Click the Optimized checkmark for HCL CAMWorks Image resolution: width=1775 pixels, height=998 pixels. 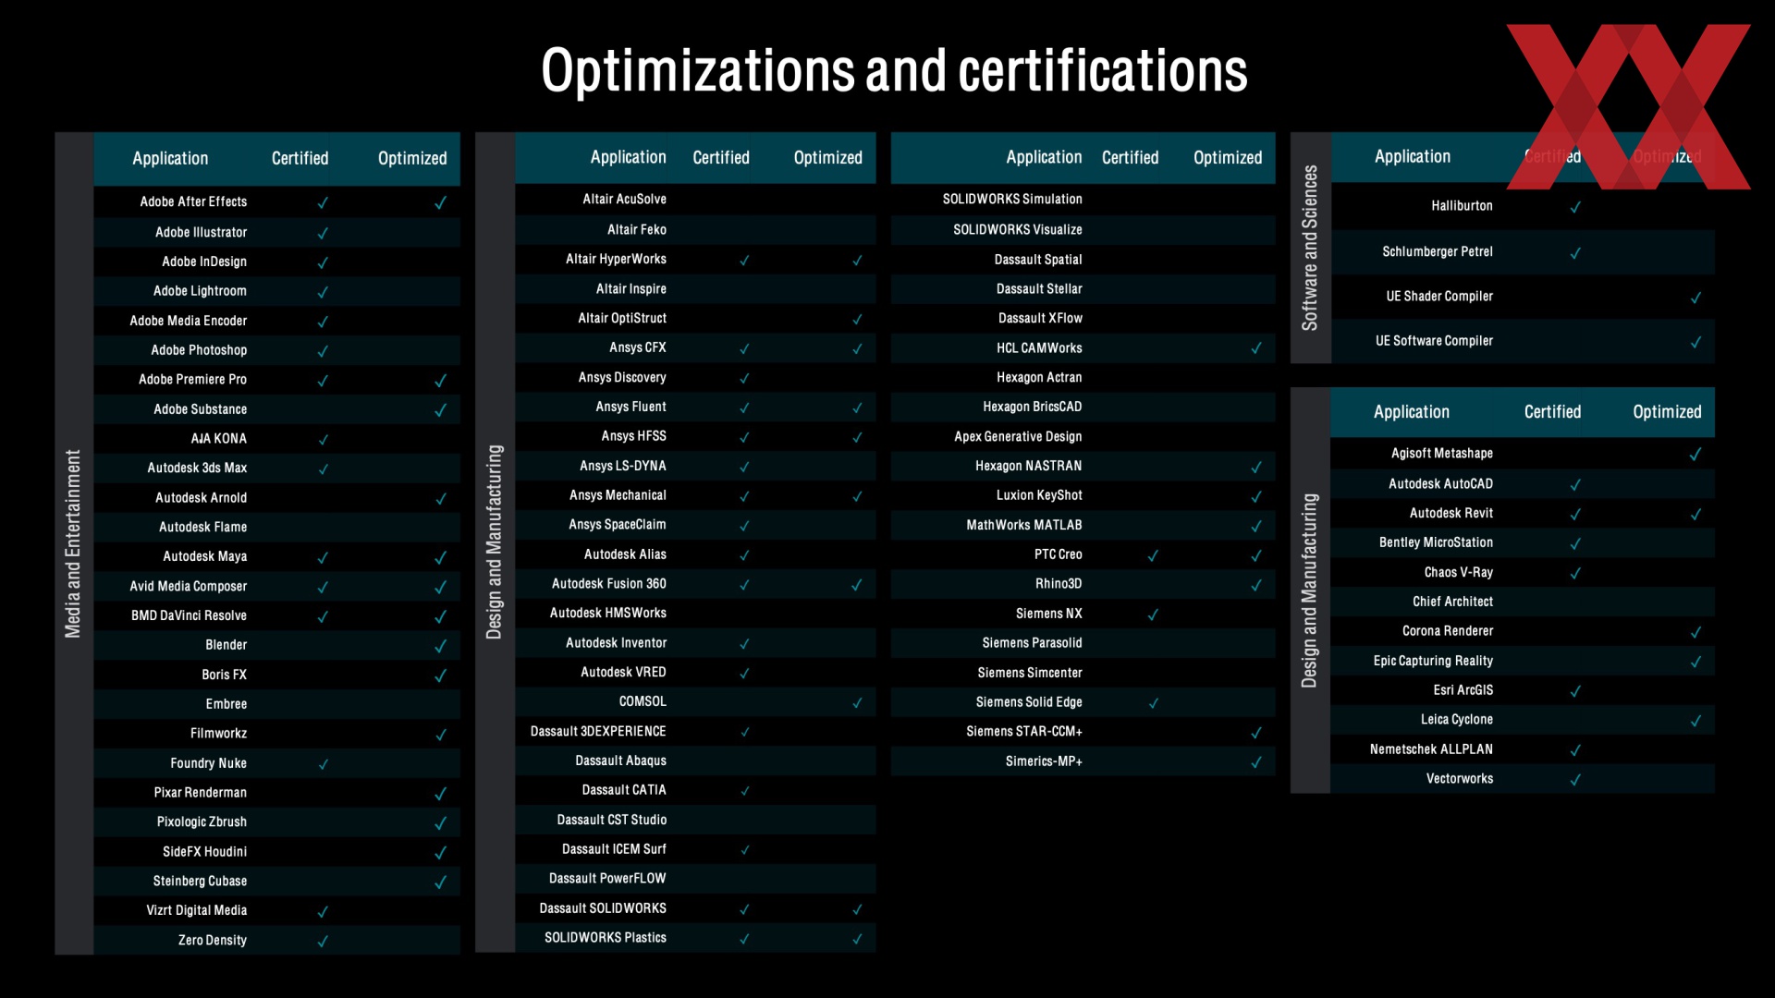coord(1255,348)
